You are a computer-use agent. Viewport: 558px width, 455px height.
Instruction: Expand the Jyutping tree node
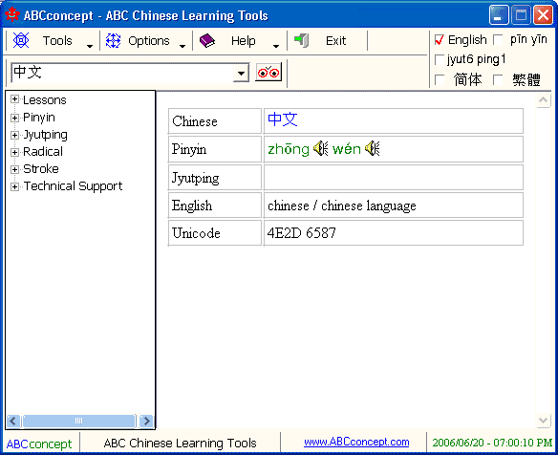[x=14, y=135]
